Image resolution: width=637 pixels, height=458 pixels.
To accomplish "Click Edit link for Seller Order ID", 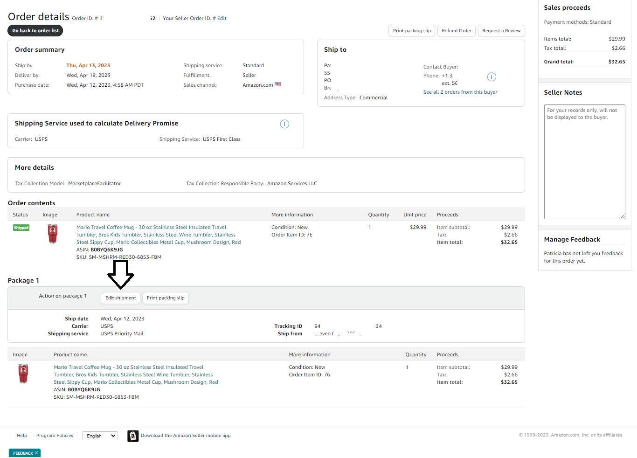I will pyautogui.click(x=222, y=19).
